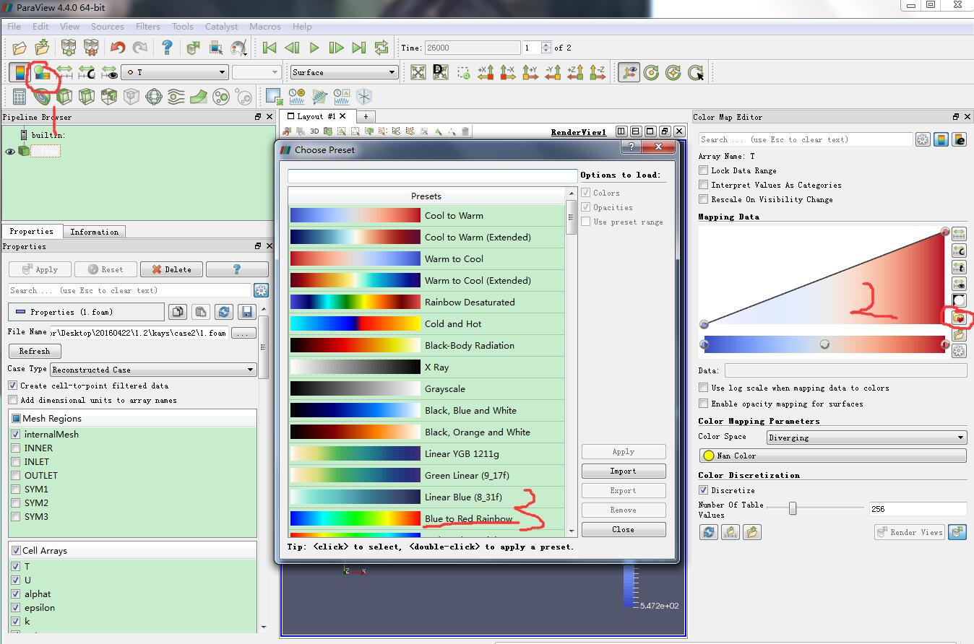Click Show Center of rotation icon
974x644 pixels.
651,72
